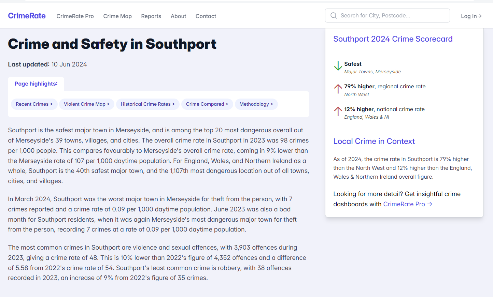Jump to Methodology section
493x297 pixels.
pos(256,104)
